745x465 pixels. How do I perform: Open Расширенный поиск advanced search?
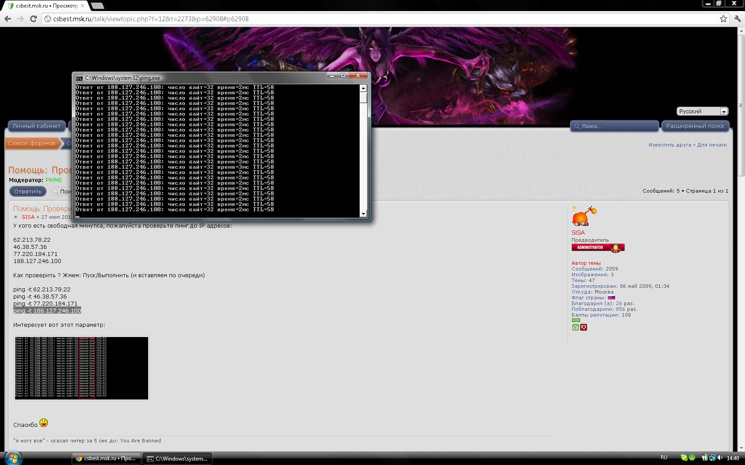(695, 126)
